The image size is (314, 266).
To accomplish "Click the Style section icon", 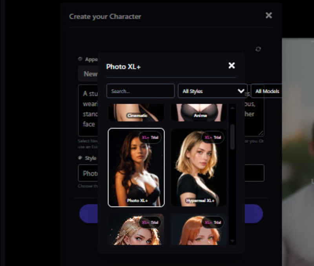I will pyautogui.click(x=80, y=158).
